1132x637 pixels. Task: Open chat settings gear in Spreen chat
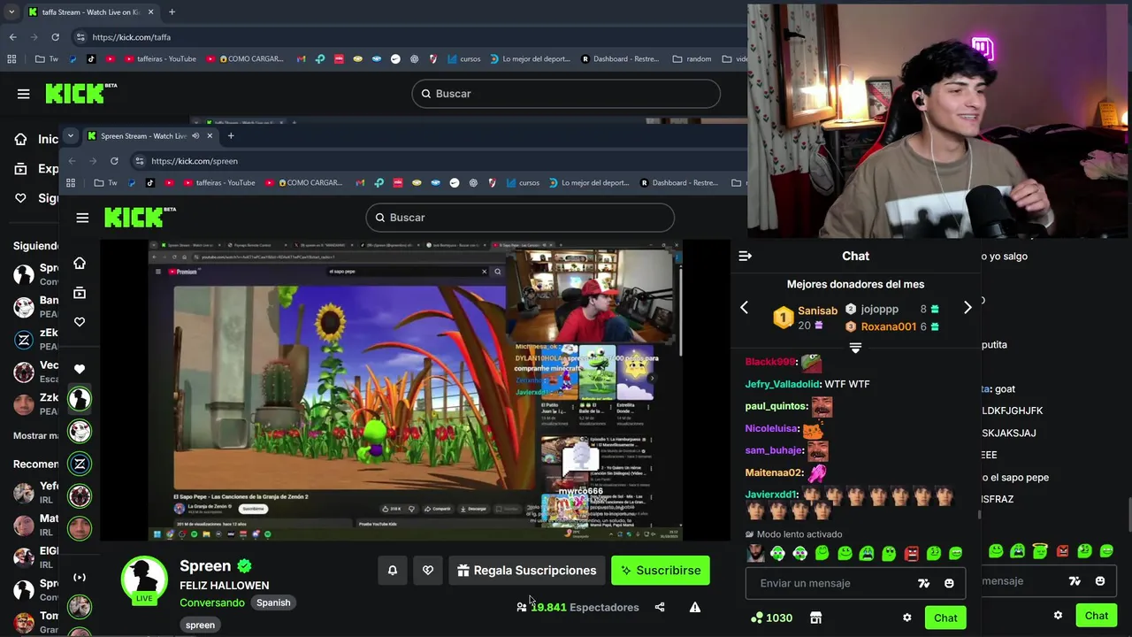(x=906, y=618)
